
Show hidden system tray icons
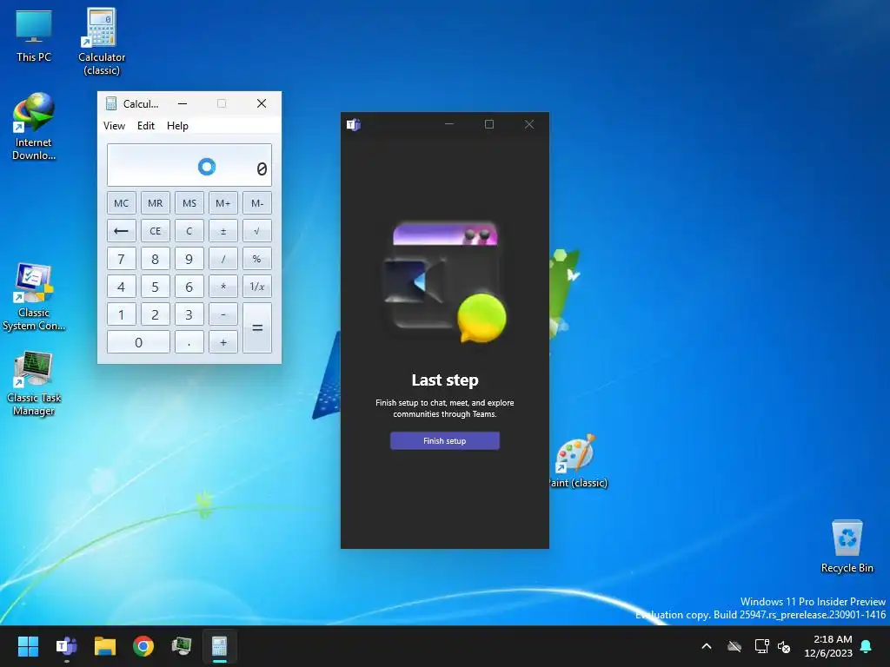[707, 646]
